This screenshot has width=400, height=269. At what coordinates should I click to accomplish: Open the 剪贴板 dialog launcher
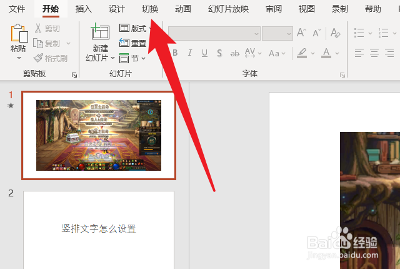(74, 75)
